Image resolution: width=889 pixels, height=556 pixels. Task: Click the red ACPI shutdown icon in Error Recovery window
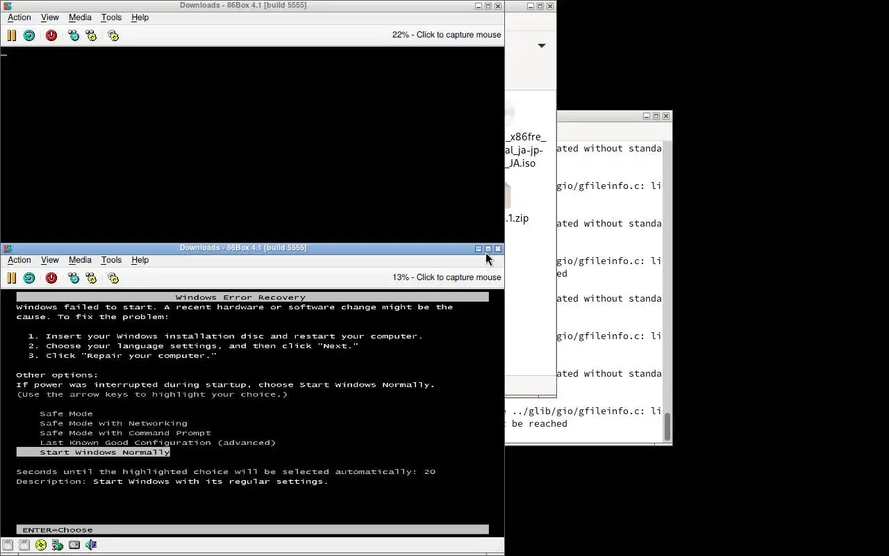(51, 278)
